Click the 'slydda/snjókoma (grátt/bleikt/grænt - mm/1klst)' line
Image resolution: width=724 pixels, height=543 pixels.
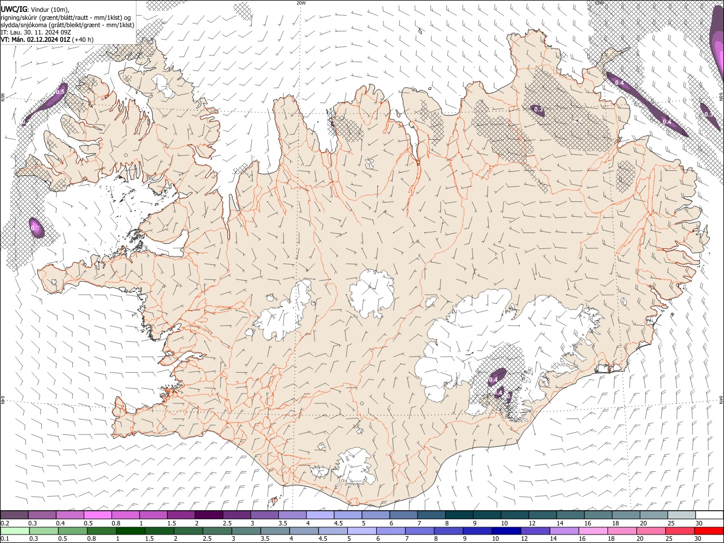point(68,25)
